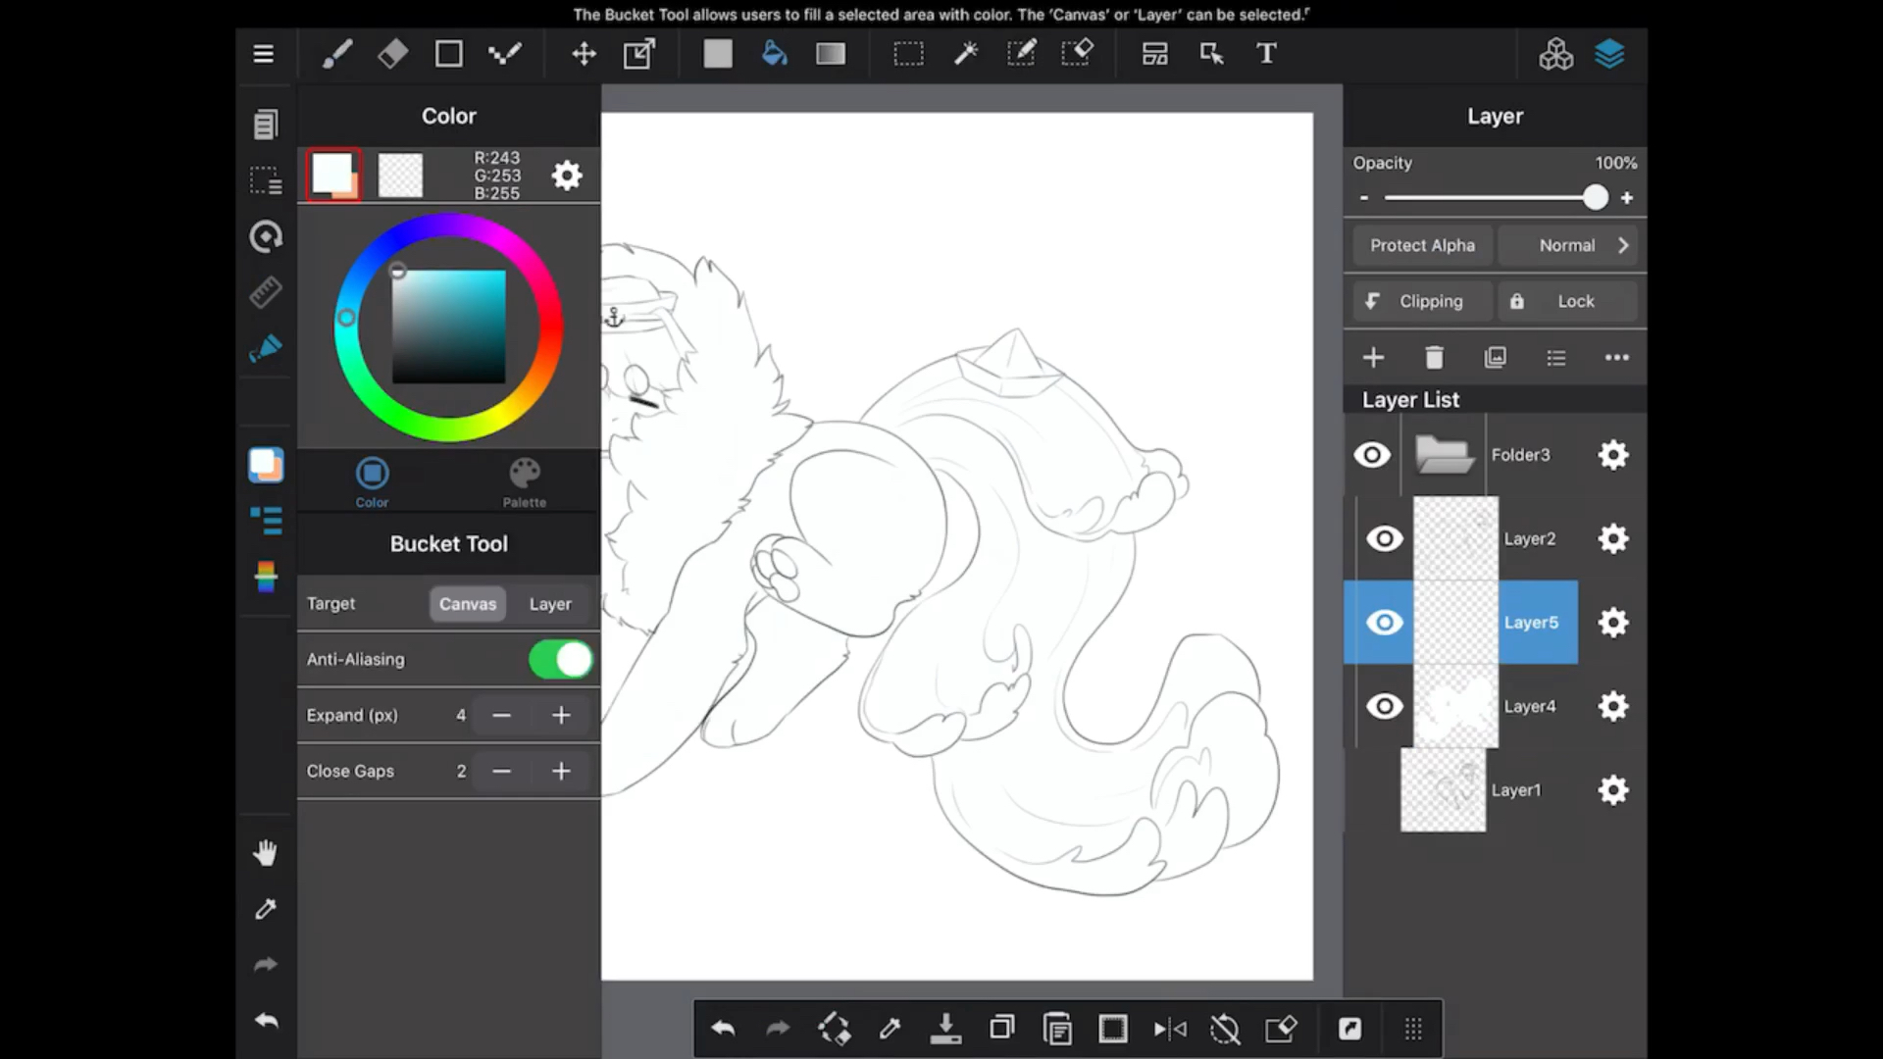
Task: Toggle the Layers panel icon
Action: click(x=1609, y=54)
